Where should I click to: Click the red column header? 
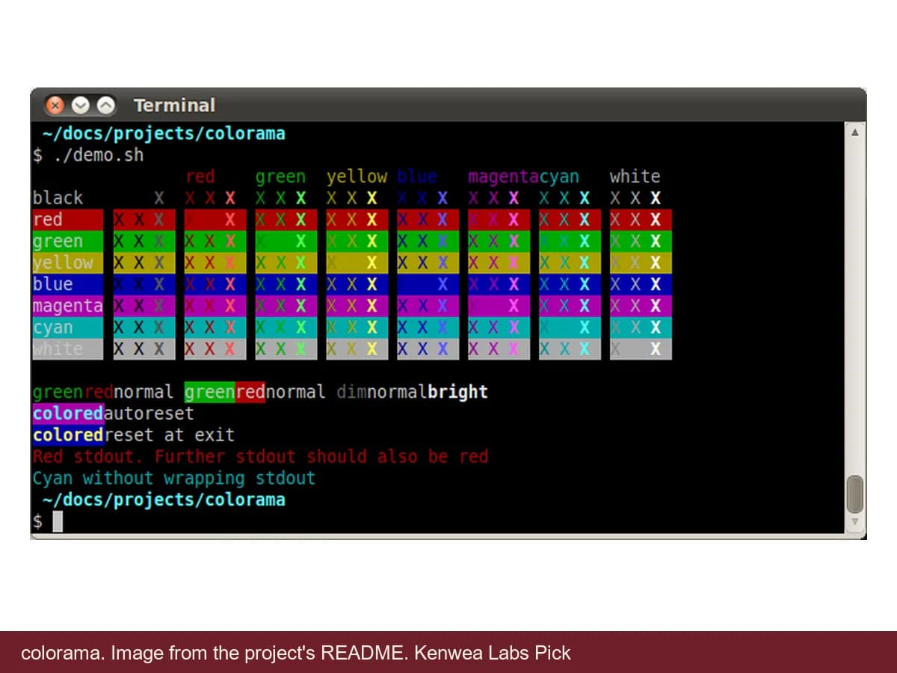[200, 176]
